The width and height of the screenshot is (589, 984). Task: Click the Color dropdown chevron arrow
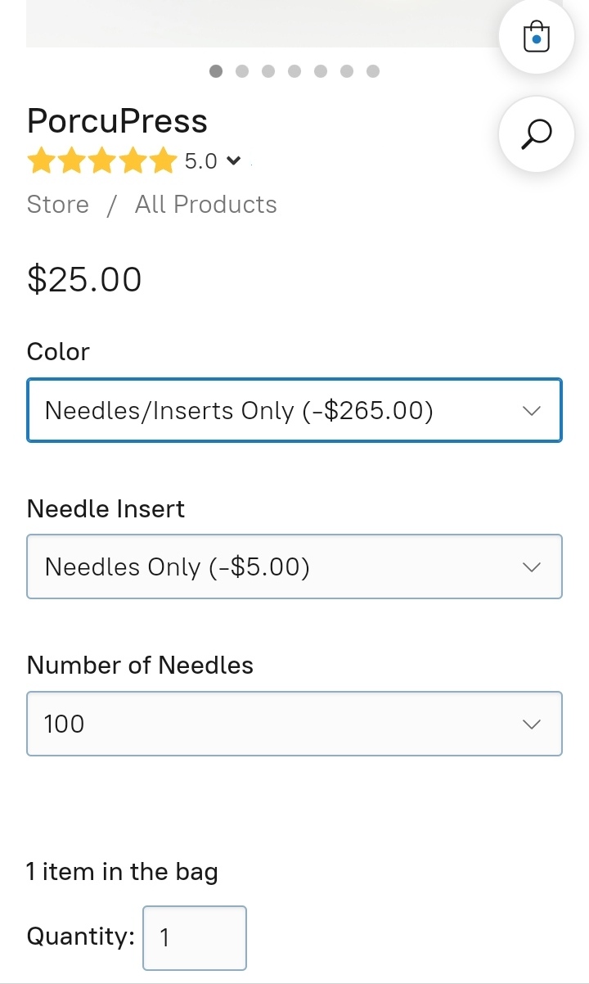[532, 410]
